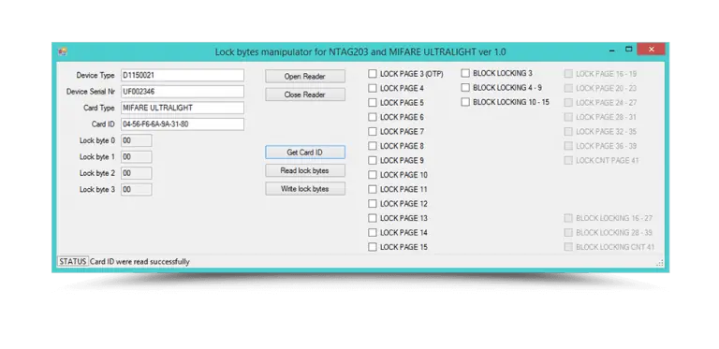The image size is (719, 349).
Task: Check LOCK PAGE 12 checkbox
Action: [373, 204]
